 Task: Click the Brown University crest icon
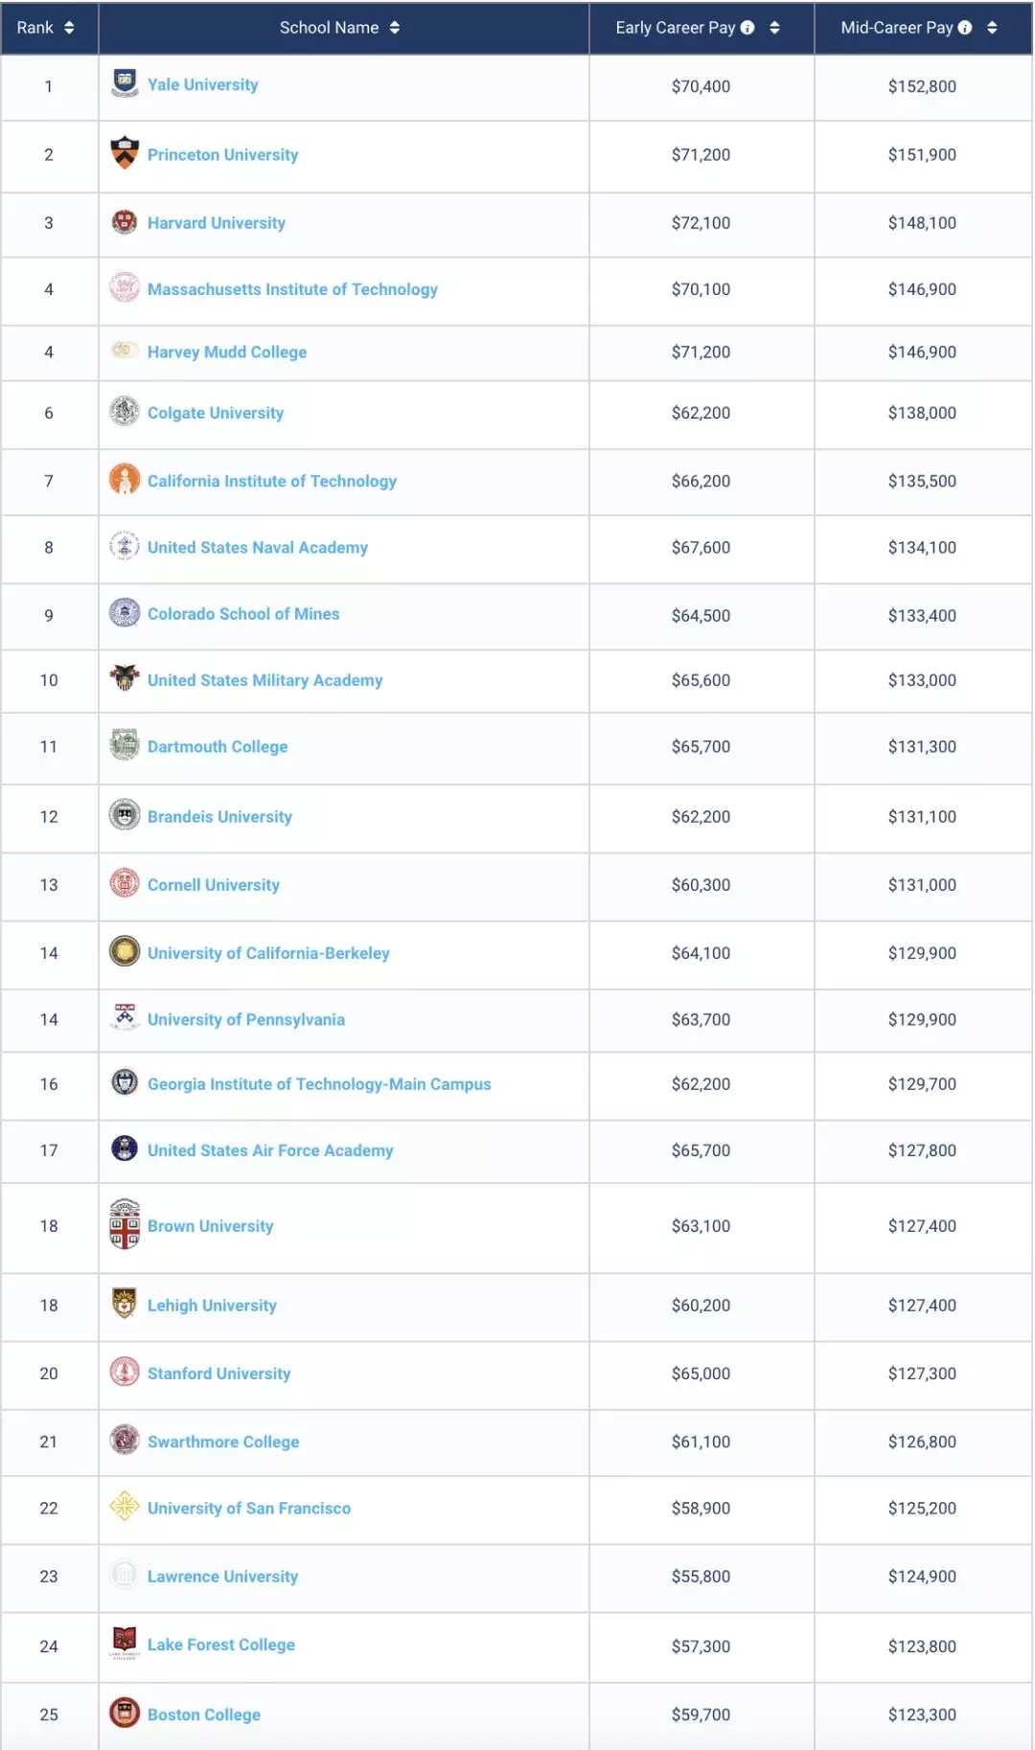click(x=125, y=1225)
